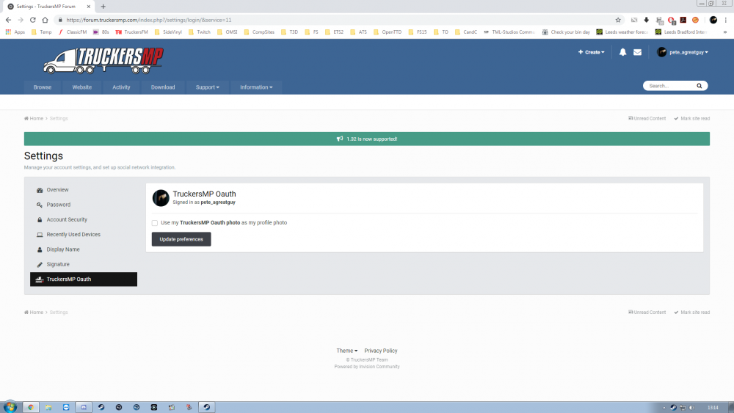Select the Signature settings item
This screenshot has width=734, height=413.
[x=58, y=264]
